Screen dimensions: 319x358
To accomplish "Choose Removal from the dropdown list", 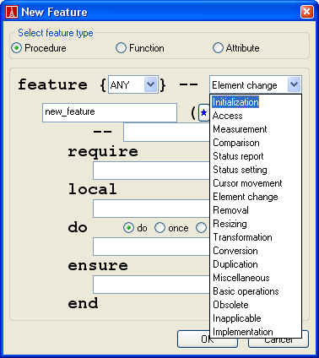I will click(256, 210).
